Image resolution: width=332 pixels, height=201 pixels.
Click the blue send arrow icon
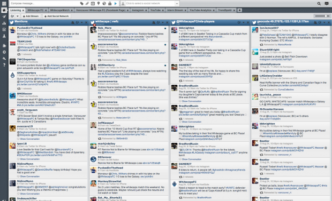(x=115, y=3)
